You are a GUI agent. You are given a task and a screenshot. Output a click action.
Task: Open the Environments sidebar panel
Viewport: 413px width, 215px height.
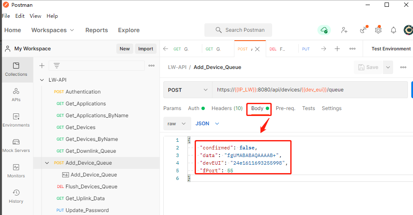(16, 120)
